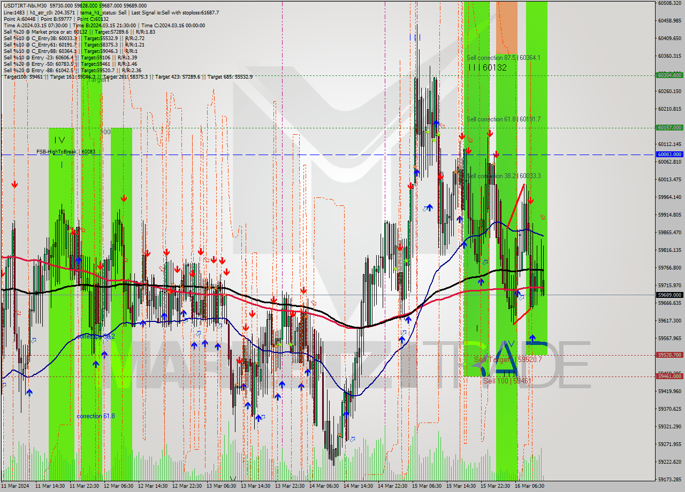Click the 59222.620 price axis label

tap(669, 462)
